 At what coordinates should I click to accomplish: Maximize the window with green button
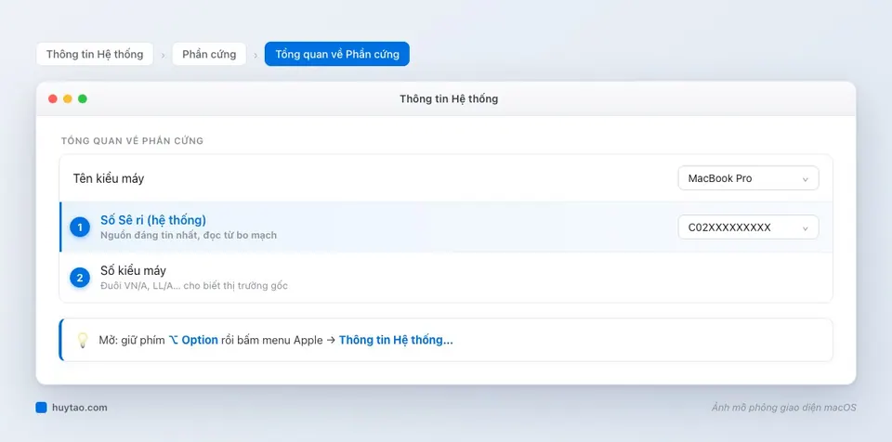[83, 99]
